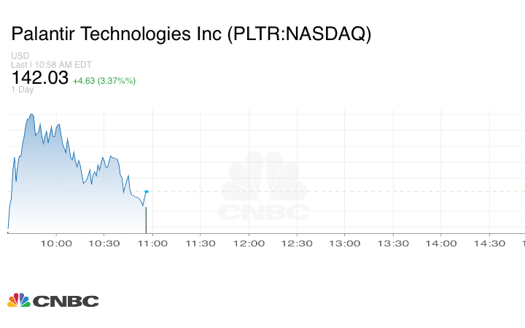The image size is (525, 328).
Task: Click the 14:30 time axis label
Action: pos(489,243)
